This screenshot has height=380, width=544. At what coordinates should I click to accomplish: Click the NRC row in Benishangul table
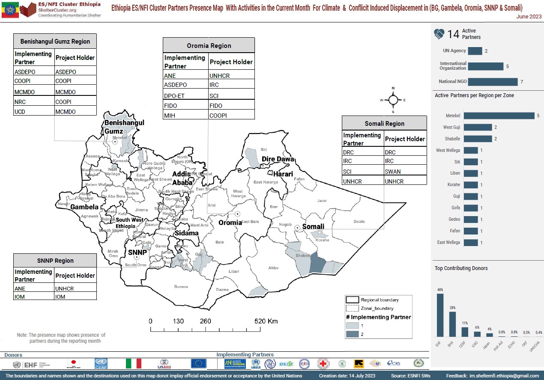point(55,102)
